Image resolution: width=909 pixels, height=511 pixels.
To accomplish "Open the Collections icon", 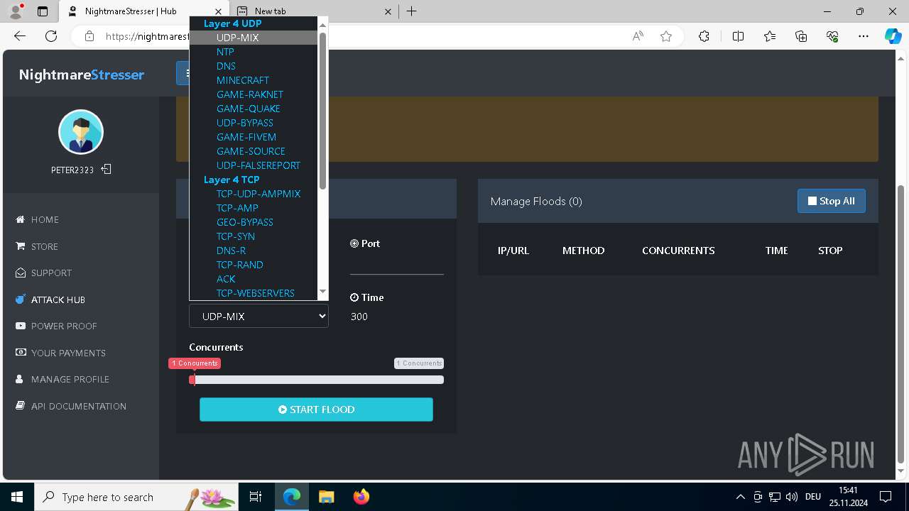I will [x=801, y=36].
